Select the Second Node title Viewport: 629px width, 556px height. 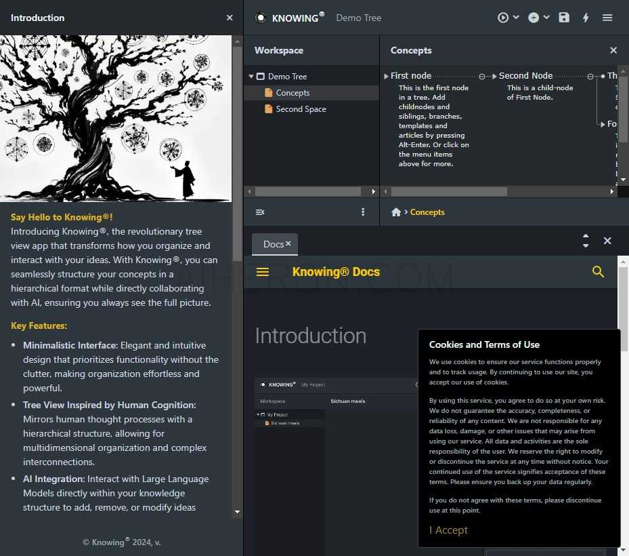525,75
